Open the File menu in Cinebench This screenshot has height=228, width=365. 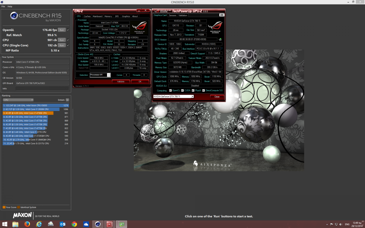(3, 6)
